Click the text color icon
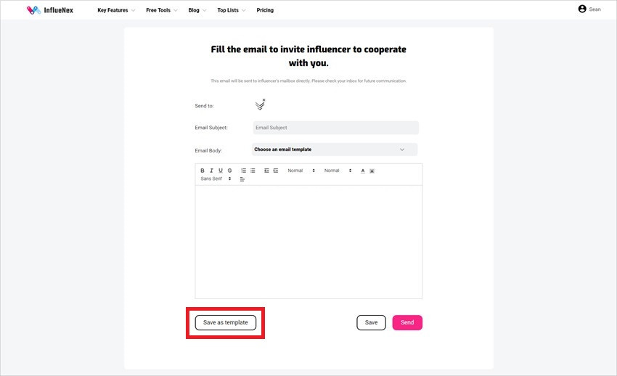Screen dimensions: 617x376 coord(363,171)
